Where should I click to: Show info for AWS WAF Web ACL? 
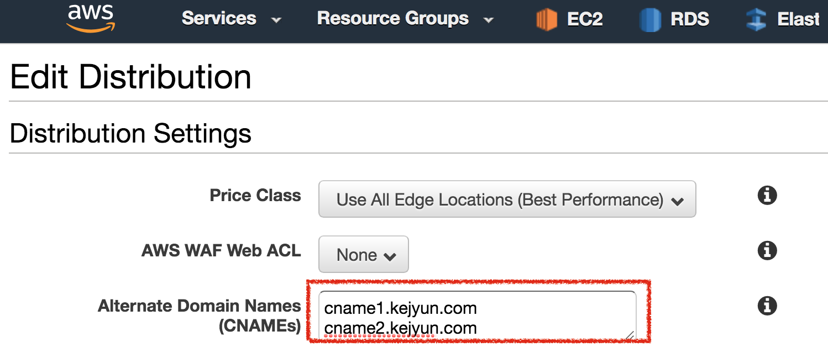tap(767, 251)
